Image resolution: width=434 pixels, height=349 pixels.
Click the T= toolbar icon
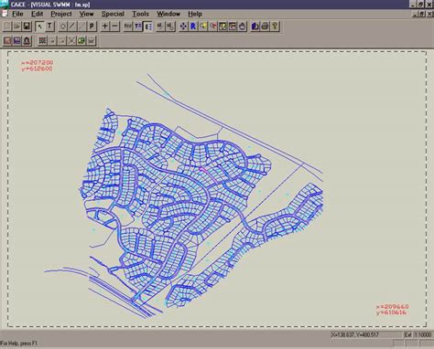point(138,26)
